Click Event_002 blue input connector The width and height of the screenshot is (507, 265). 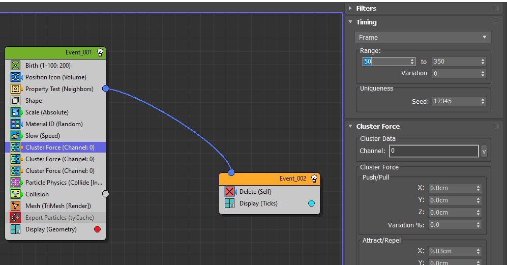tap(231, 172)
